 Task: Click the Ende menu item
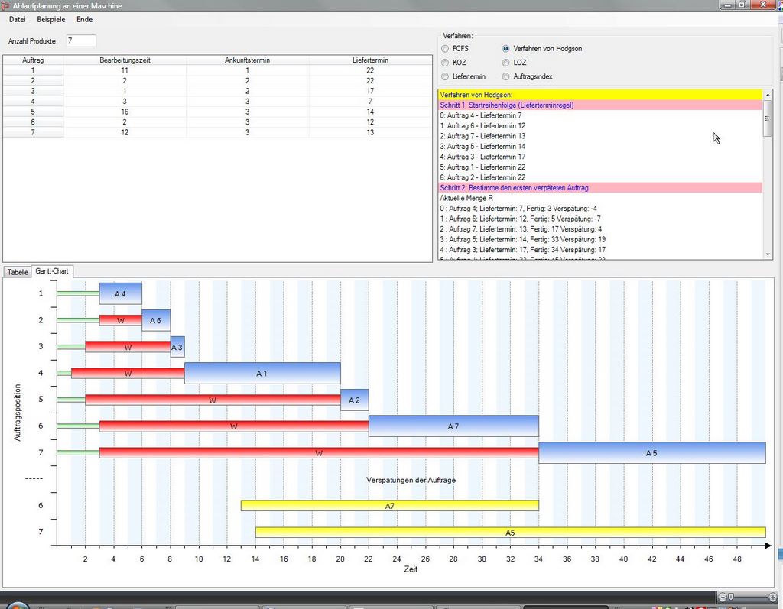pos(84,19)
